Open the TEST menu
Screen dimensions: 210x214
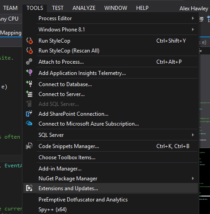pos(58,8)
